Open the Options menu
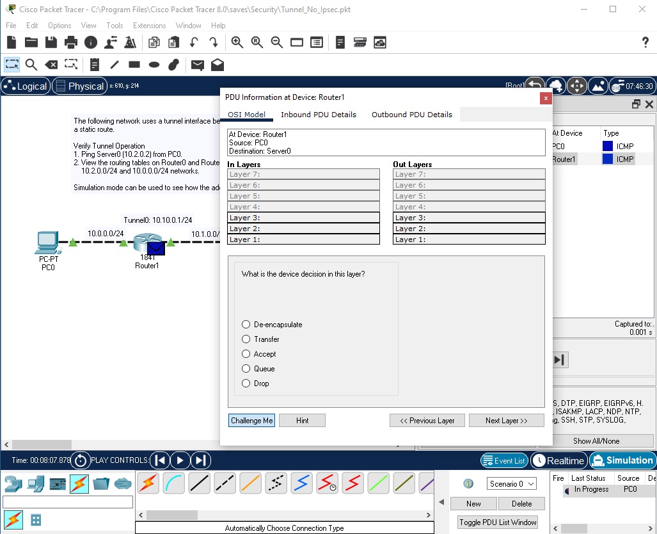This screenshot has width=657, height=534. pos(59,26)
